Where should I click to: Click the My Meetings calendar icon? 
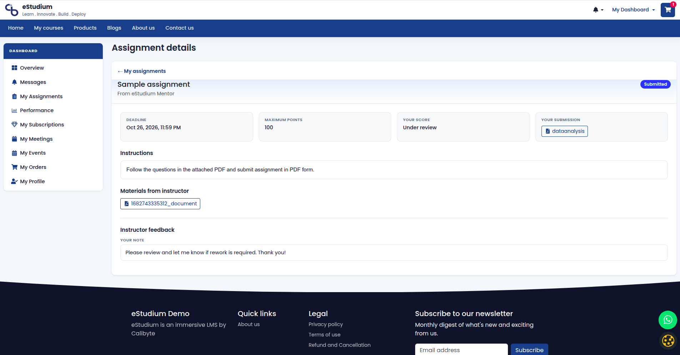(x=14, y=139)
